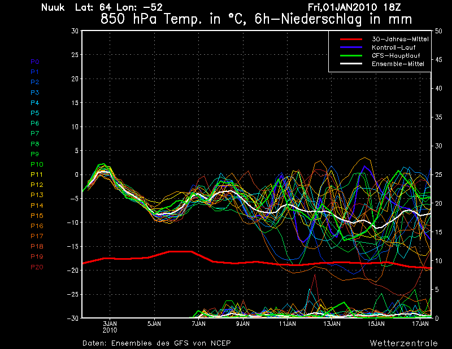Click the Wetterzentrale credit text

click(x=403, y=343)
